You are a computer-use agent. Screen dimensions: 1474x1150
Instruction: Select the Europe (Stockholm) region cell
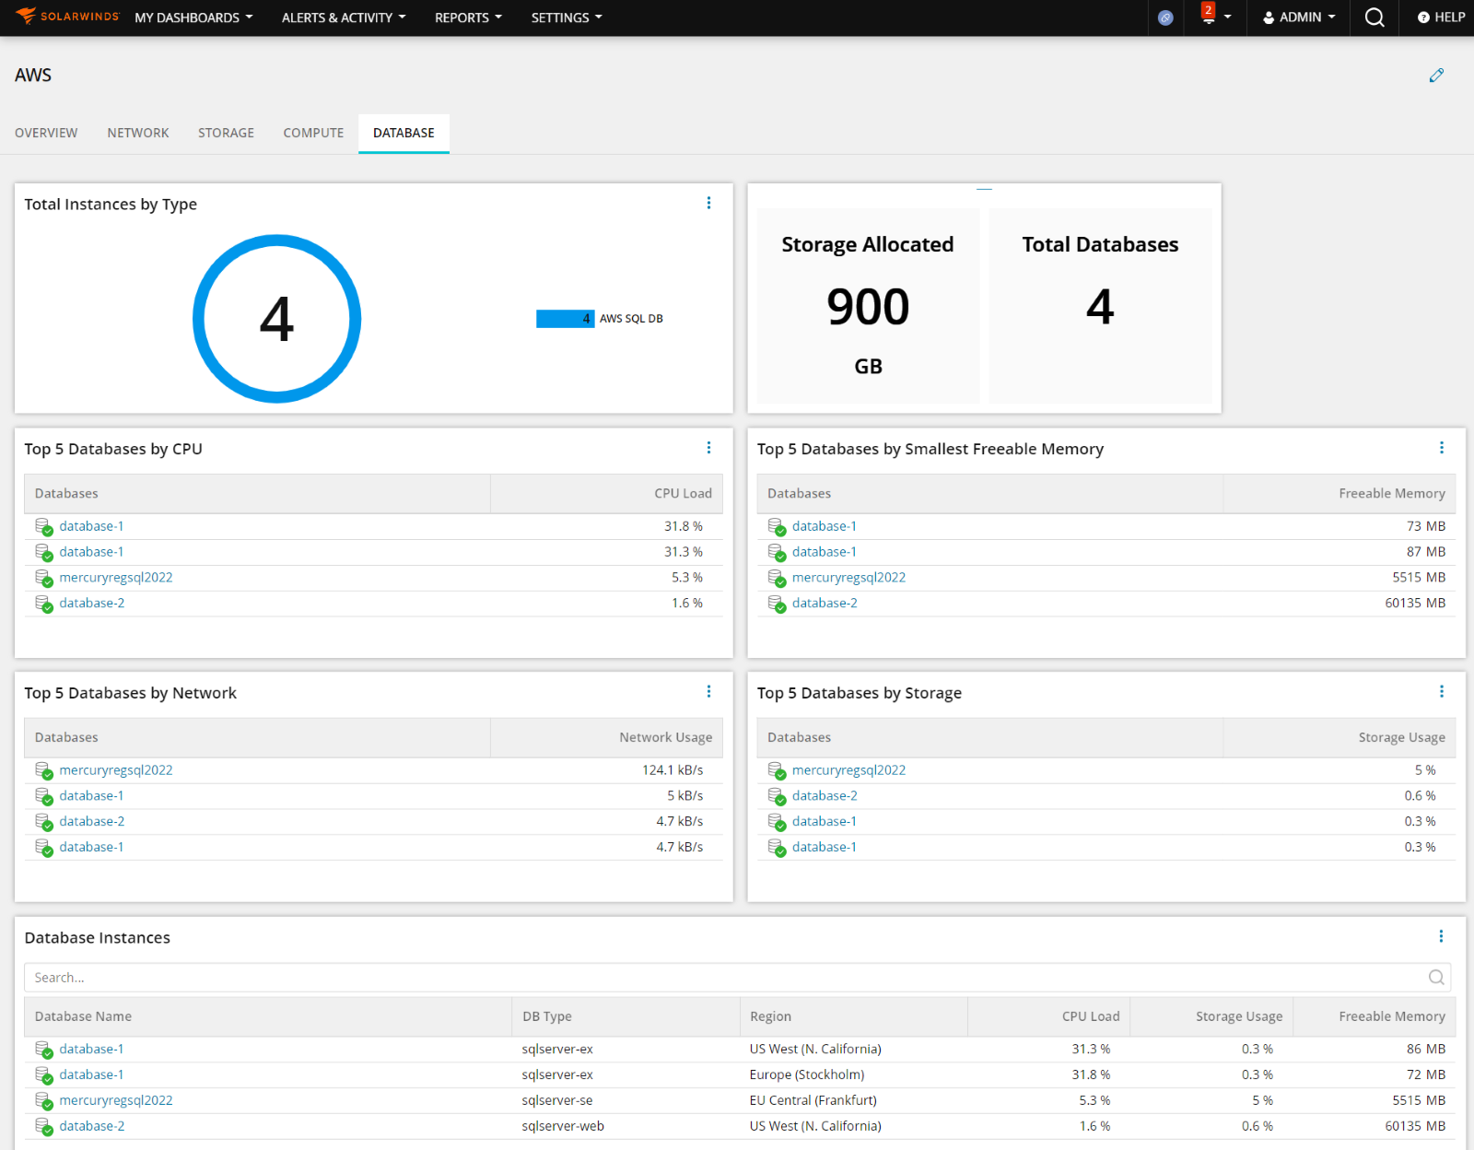point(807,1075)
